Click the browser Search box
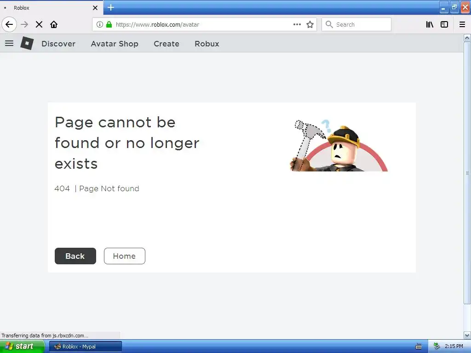The height and width of the screenshot is (353, 471). [356, 24]
